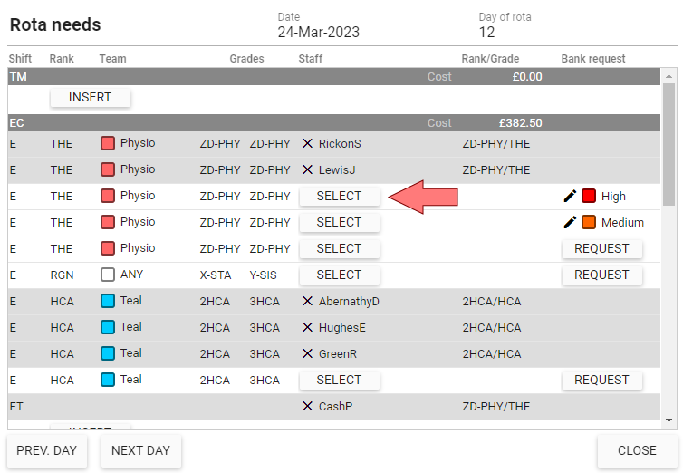Unassign AbernathyD using the X icon

[x=307, y=302]
